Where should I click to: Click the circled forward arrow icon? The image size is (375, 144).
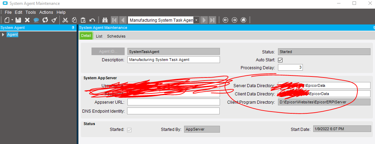click(x=234, y=20)
